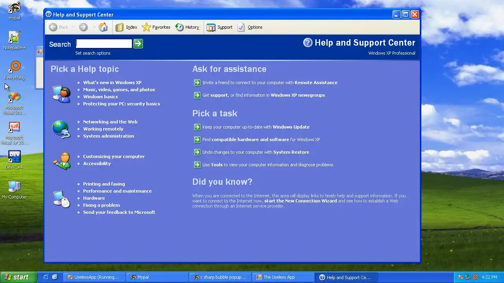Open Options in the toolbar
Viewport: 504px width, 283px height.
coord(250,27)
